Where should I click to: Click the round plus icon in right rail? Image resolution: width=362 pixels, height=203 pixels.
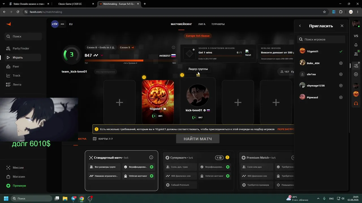click(x=356, y=74)
